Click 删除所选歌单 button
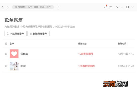Screen dimensions: 137x91 [39, 34]
